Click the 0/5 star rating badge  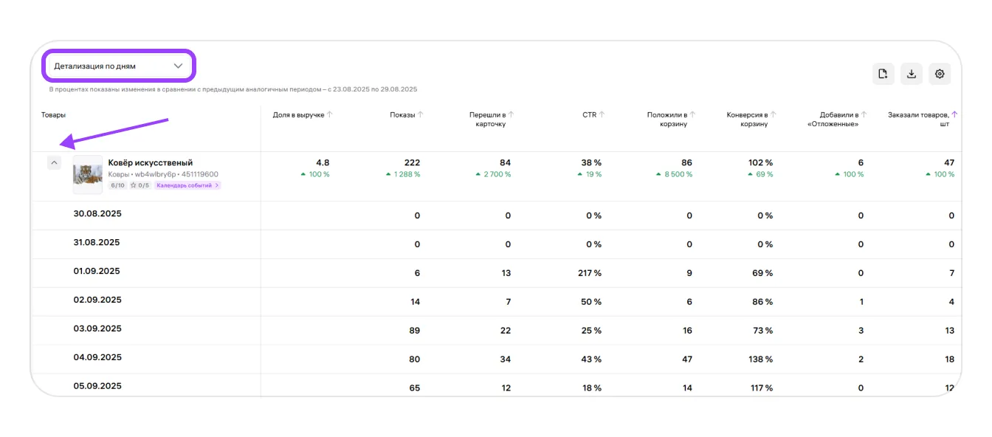tap(139, 185)
